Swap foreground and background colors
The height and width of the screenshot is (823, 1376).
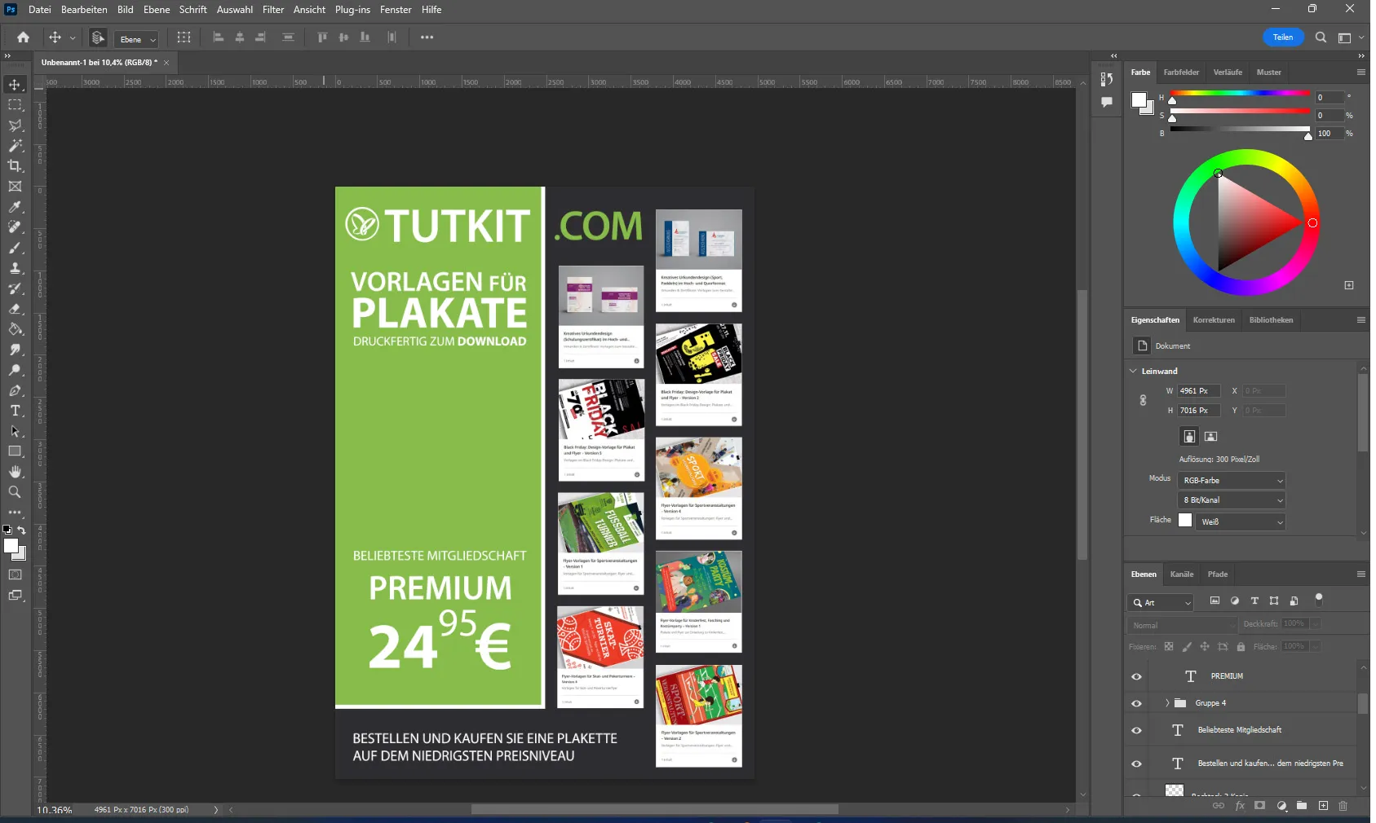pos(22,530)
